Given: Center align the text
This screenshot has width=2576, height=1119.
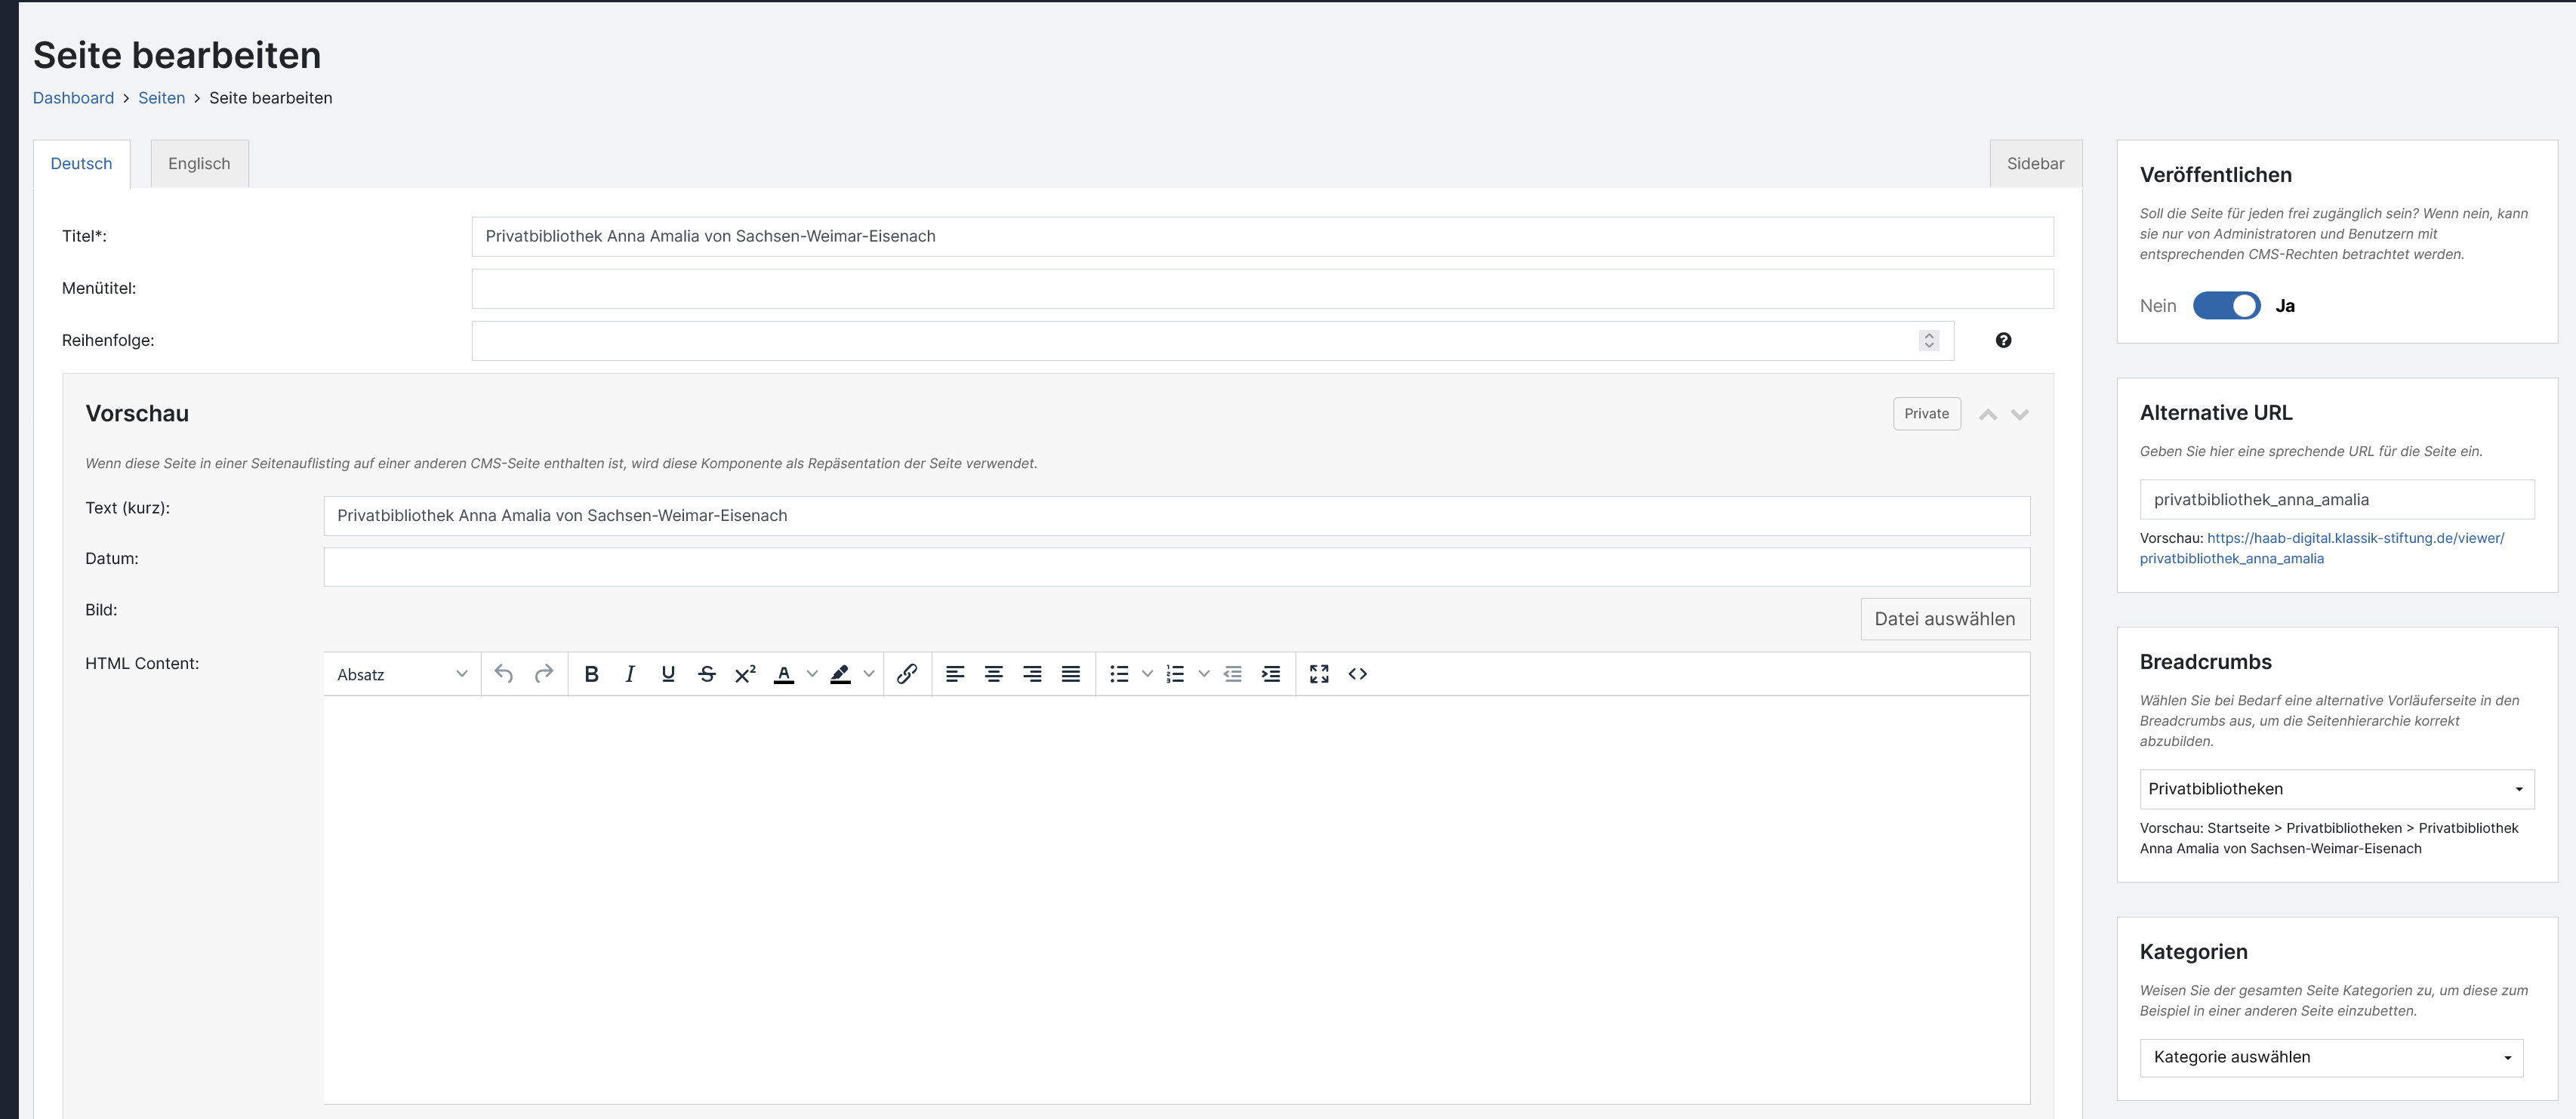Looking at the screenshot, I should tap(993, 674).
